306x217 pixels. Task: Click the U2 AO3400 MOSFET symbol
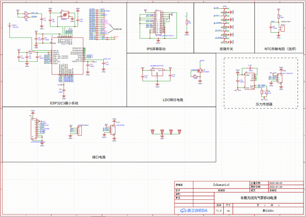point(201,71)
